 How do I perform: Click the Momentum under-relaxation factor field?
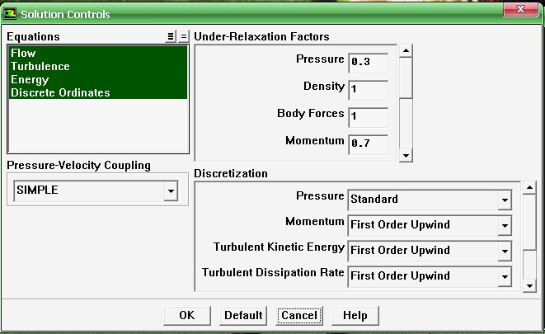click(x=368, y=143)
